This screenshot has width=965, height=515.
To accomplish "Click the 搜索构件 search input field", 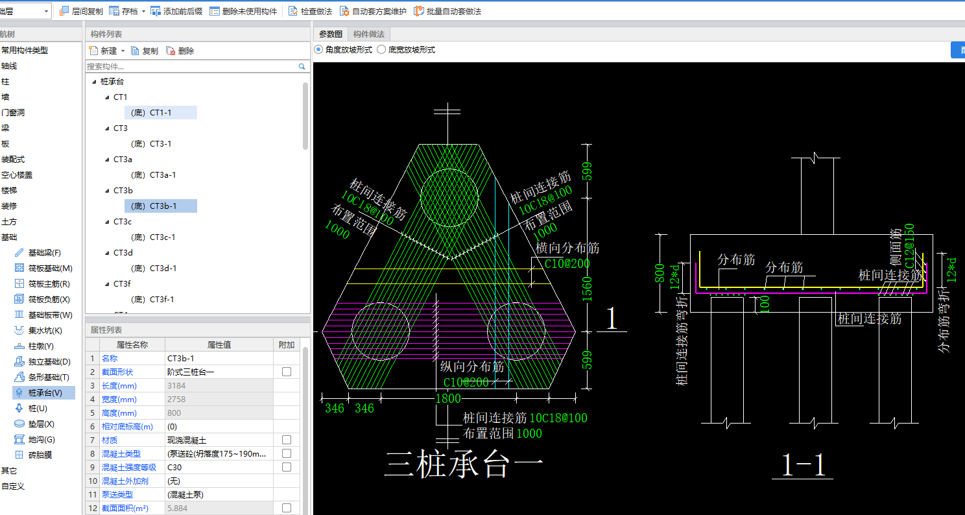I will (x=191, y=66).
